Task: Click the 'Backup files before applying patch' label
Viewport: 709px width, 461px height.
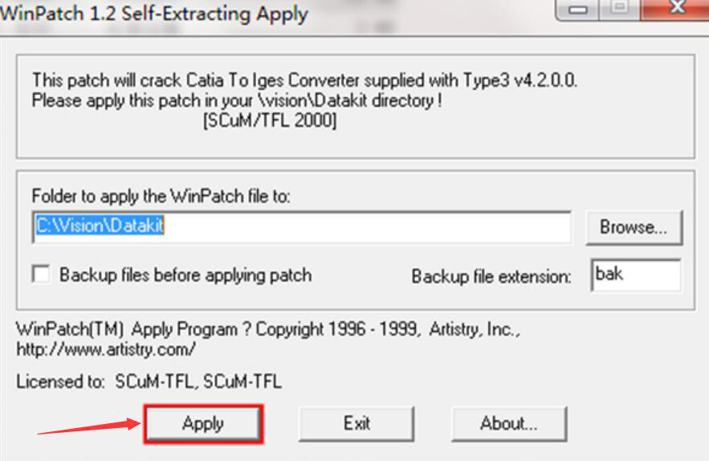Action: [x=185, y=275]
